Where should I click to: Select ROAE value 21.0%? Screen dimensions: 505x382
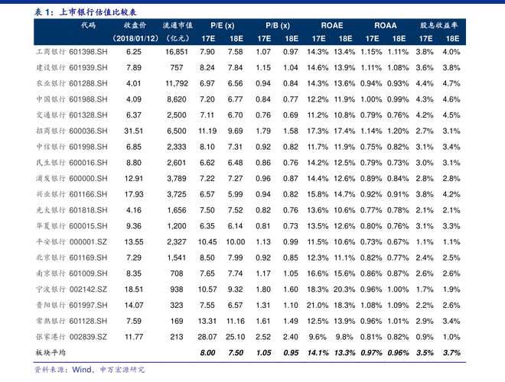(318, 305)
